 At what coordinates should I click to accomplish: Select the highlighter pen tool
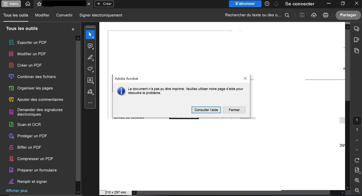click(x=90, y=57)
